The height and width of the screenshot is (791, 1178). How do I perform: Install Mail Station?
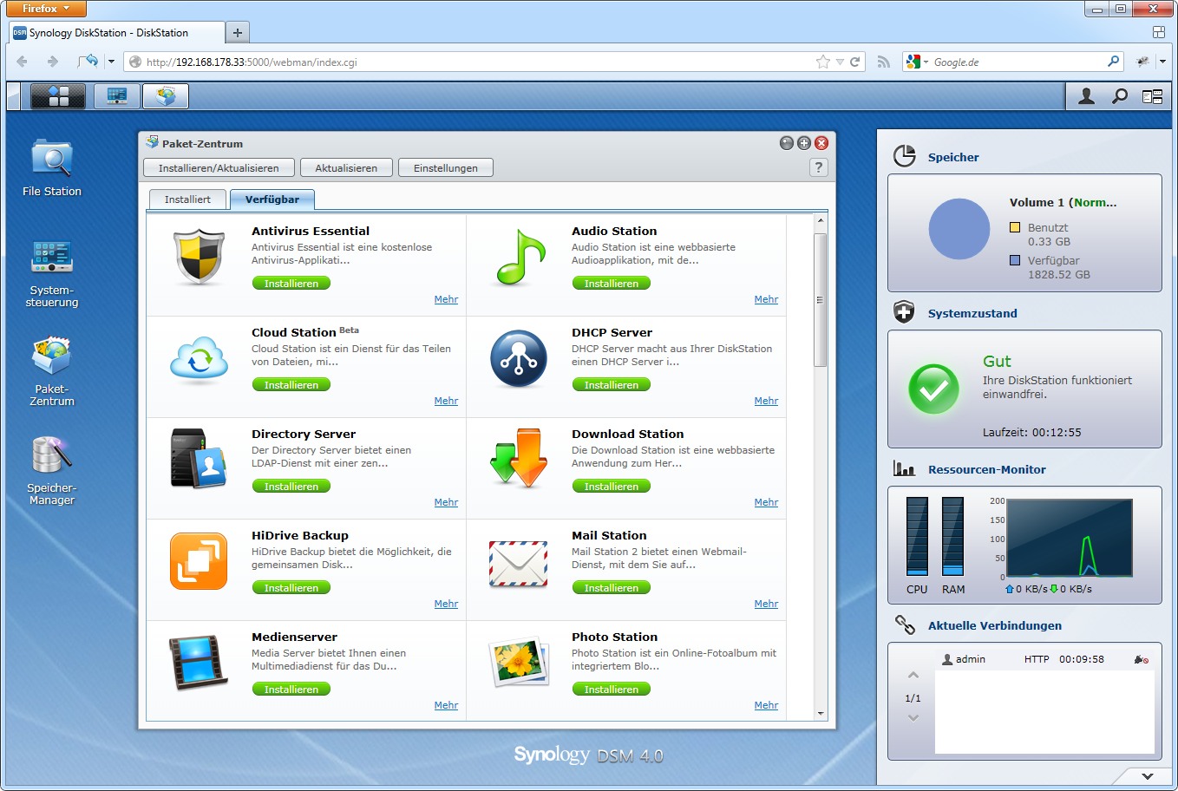[612, 588]
